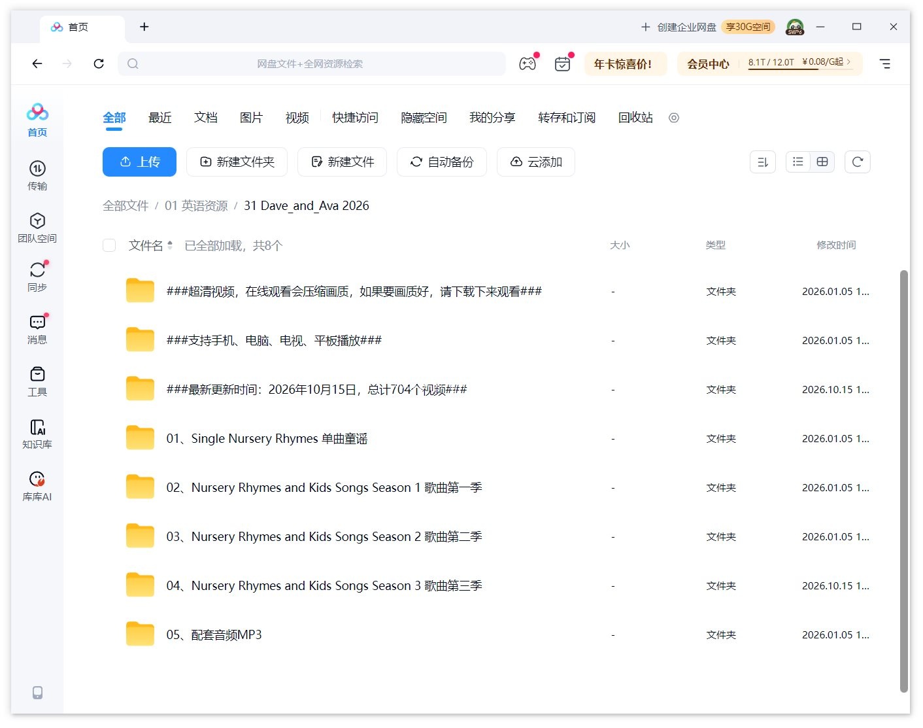
Task: Open folder 02、Nursery Rhymes Season 1 歌曲第一季
Action: tap(324, 487)
